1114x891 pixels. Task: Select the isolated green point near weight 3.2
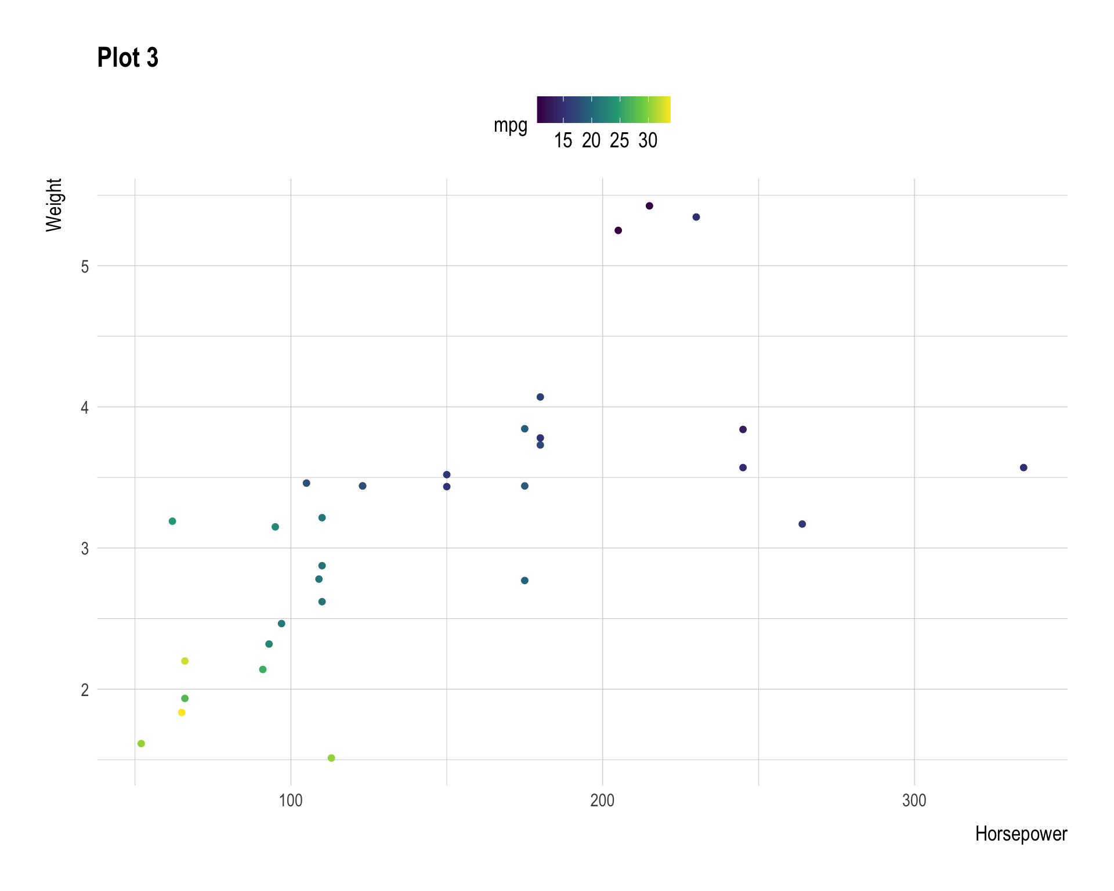(x=172, y=521)
